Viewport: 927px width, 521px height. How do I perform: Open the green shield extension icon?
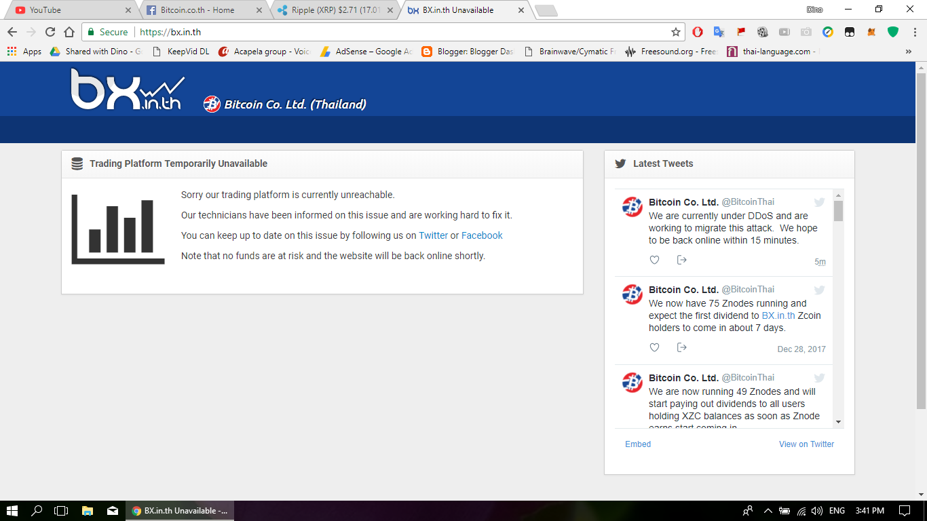(893, 32)
